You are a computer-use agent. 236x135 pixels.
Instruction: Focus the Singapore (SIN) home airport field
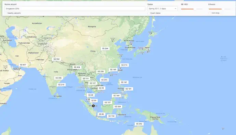coord(75,9)
